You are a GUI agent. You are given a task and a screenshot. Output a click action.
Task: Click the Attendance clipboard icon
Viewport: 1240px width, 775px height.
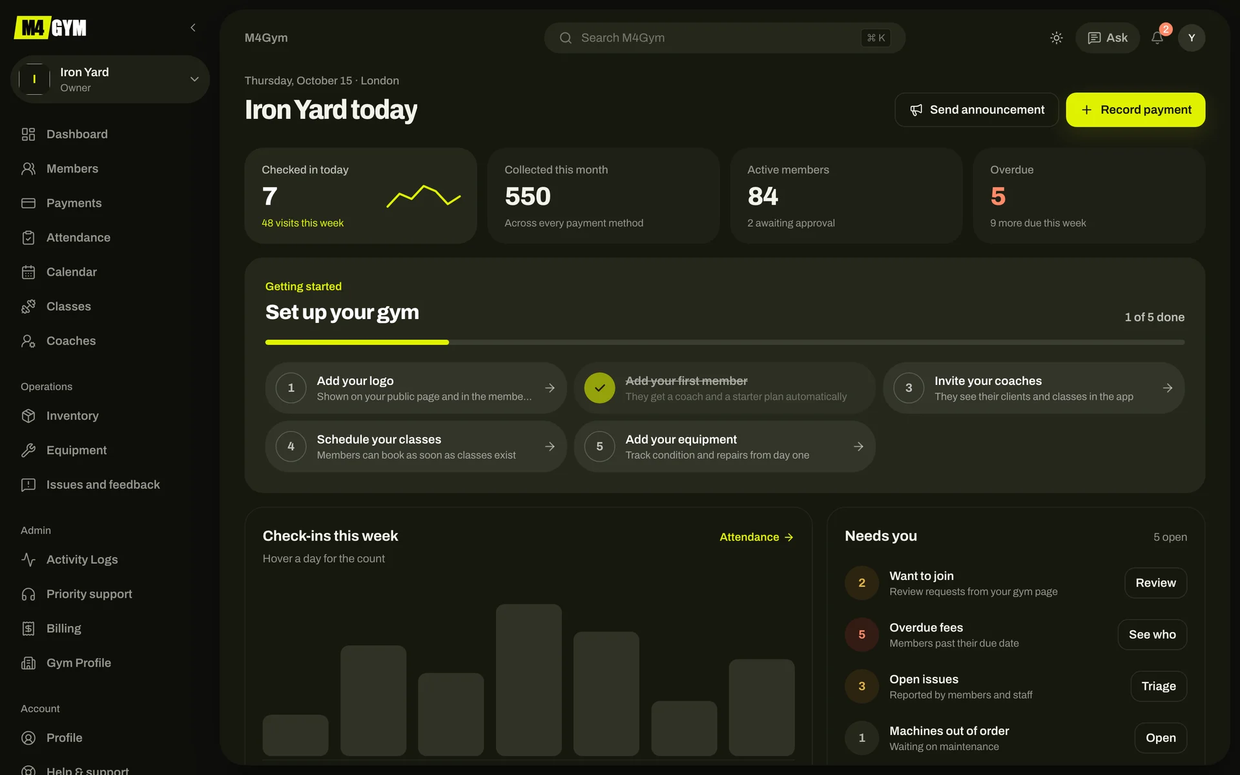point(28,238)
